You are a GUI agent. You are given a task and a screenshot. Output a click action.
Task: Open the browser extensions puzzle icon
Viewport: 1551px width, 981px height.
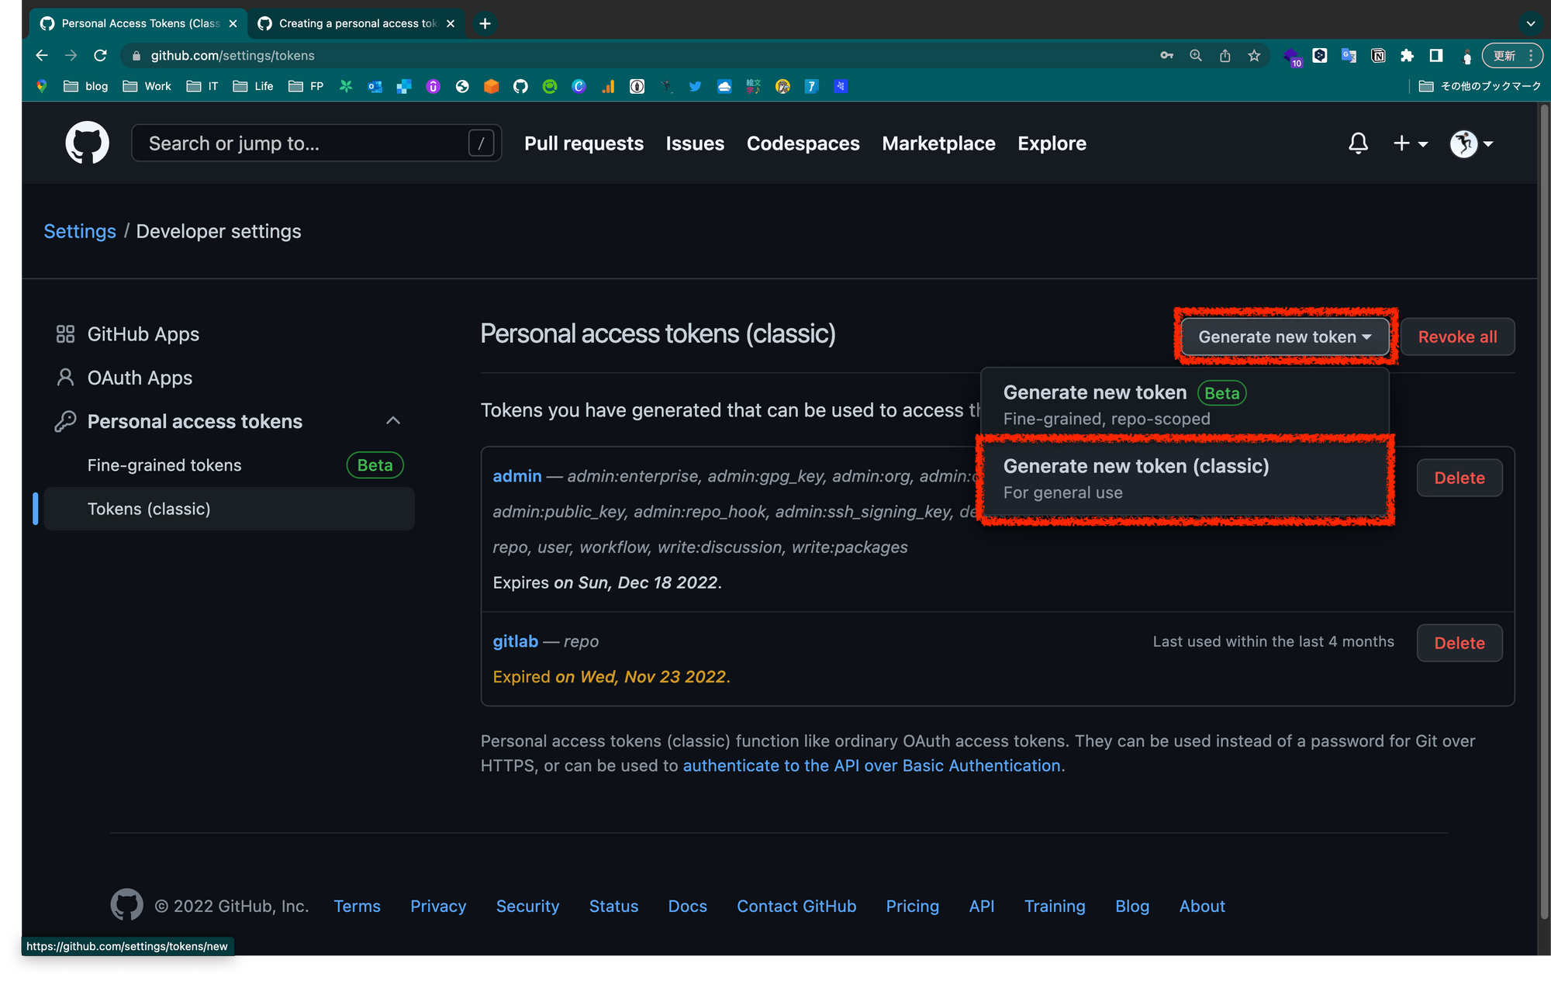[x=1407, y=56]
